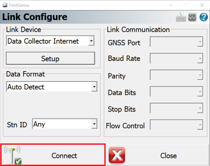Click the red X Close icon

coord(117,155)
